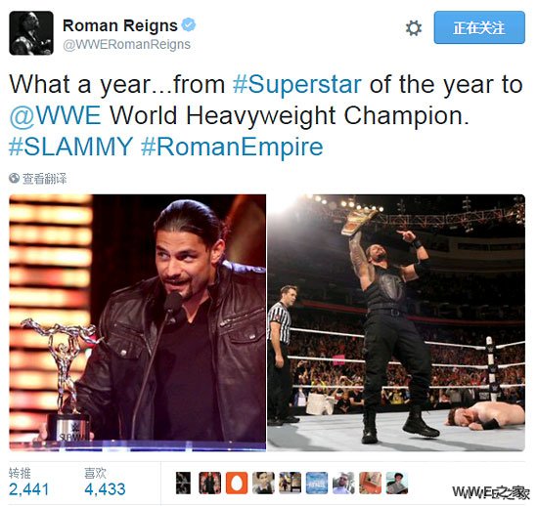Click 查看翻译 to view translation
This screenshot has width=538, height=506.
44,179
